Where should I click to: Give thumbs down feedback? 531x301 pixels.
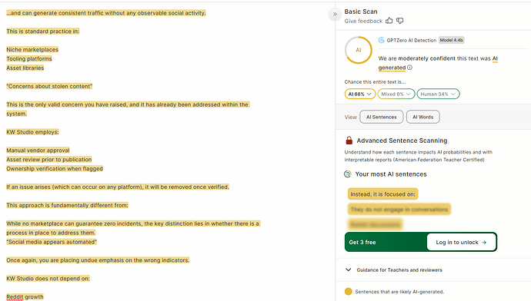coord(400,21)
